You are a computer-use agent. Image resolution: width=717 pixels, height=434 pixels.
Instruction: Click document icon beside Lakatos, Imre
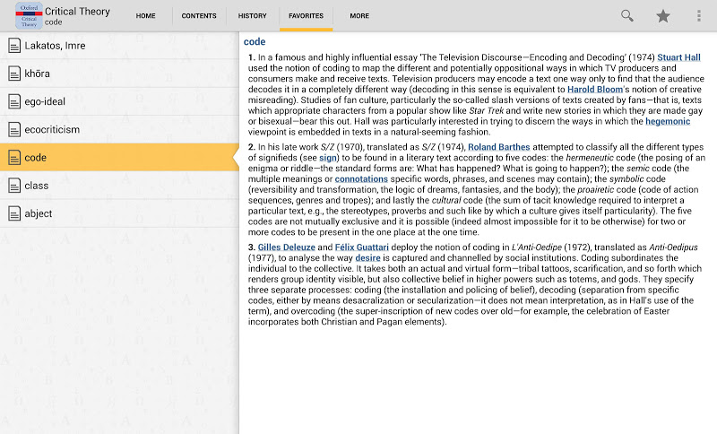coord(14,45)
